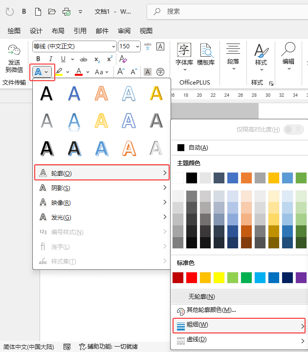The width and height of the screenshot is (308, 352).
Task: Open the 轮廓(O) outline submenu
Action: (x=102, y=173)
